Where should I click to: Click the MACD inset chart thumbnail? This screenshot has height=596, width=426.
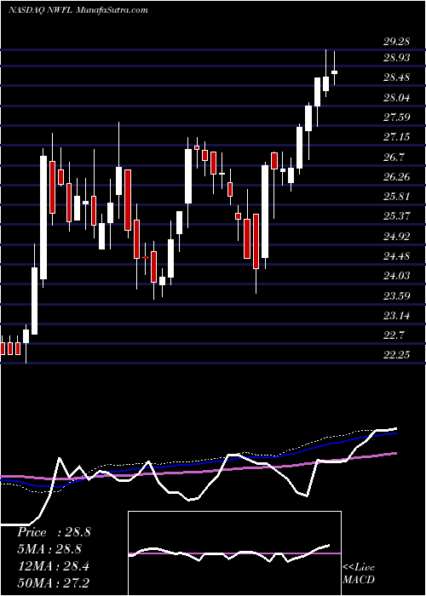pos(234,553)
